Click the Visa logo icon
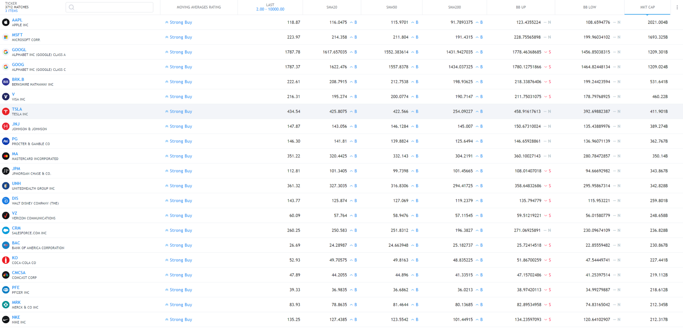Screen dimensions: 683x328 [6, 97]
